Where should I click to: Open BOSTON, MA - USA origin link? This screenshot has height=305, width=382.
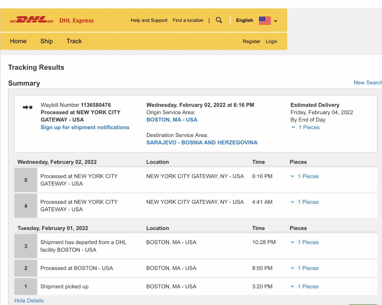pyautogui.click(x=172, y=120)
